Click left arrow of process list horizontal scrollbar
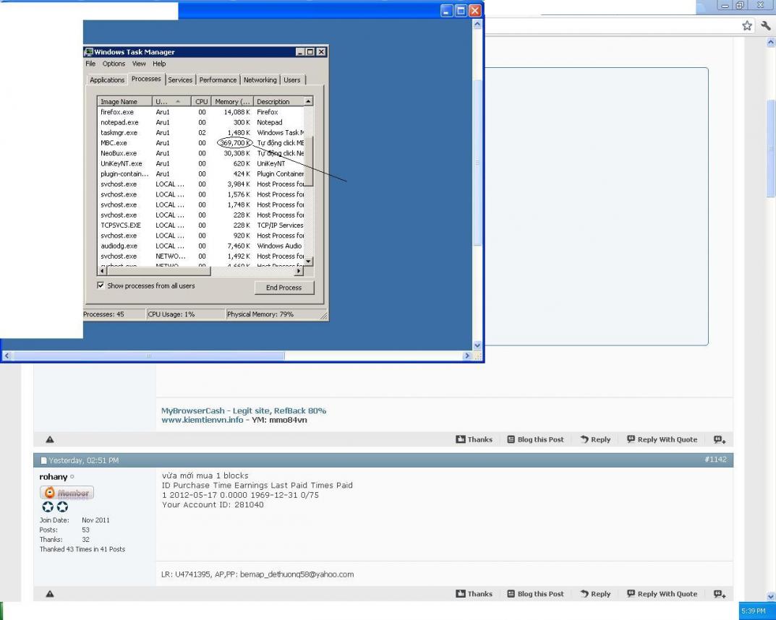 (102, 271)
